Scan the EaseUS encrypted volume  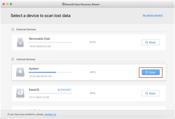point(151,93)
